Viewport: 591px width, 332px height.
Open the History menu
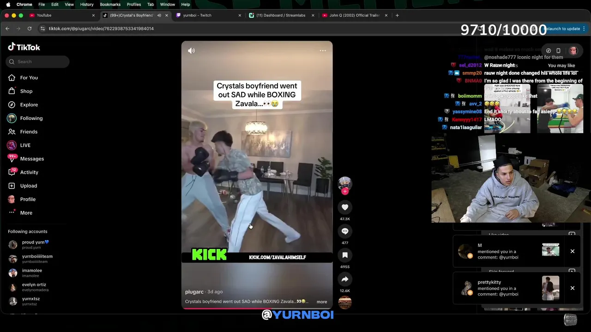[x=87, y=4]
